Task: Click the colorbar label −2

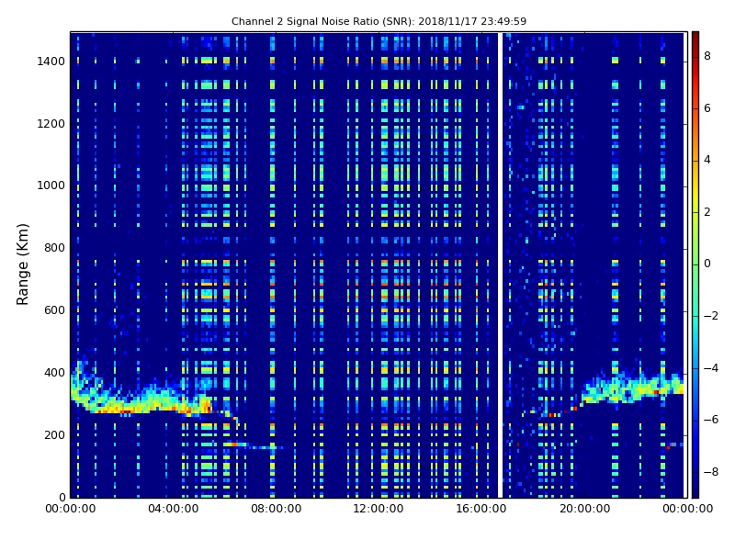Action: click(x=711, y=316)
